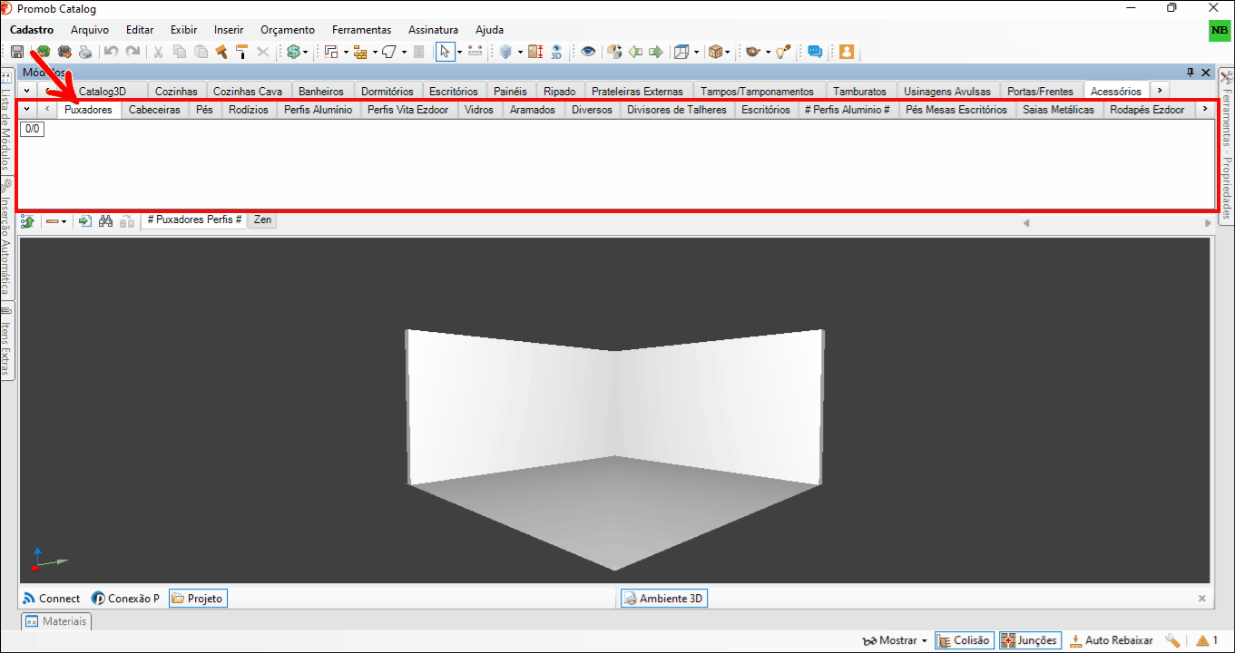Image resolution: width=1235 pixels, height=653 pixels.
Task: Open the dropdown beside the wooden crate
Action: (729, 52)
